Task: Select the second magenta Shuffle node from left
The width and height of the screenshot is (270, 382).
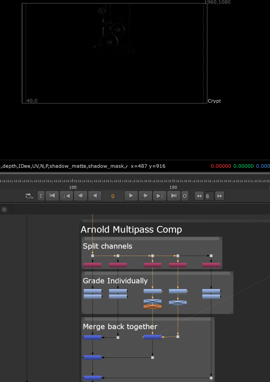Action: pyautogui.click(x=118, y=265)
